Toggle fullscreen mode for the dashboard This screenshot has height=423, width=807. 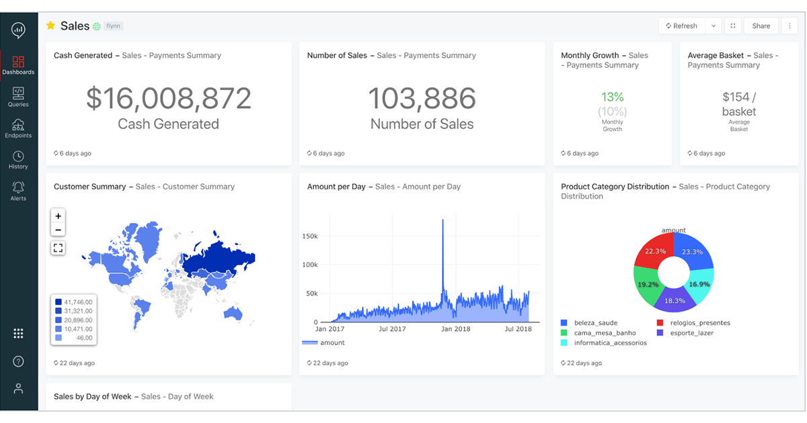click(x=732, y=26)
